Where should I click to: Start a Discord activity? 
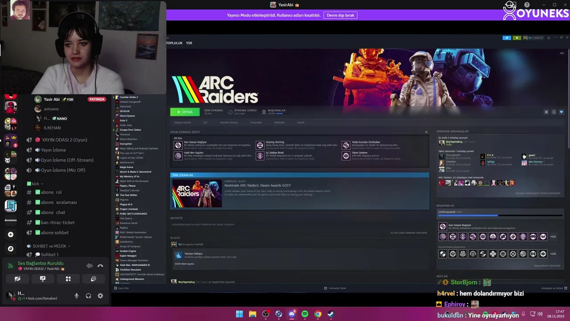(x=68, y=279)
